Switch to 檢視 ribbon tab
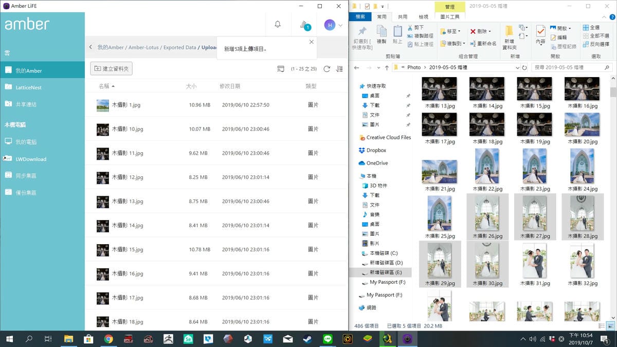 (x=424, y=17)
